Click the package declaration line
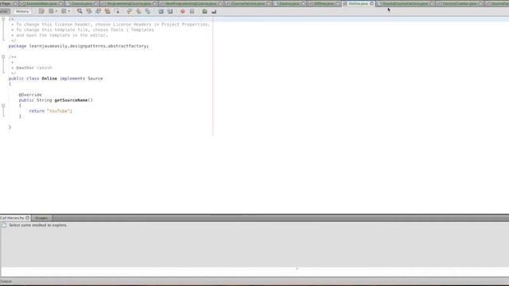The image size is (509, 286). tap(79, 46)
